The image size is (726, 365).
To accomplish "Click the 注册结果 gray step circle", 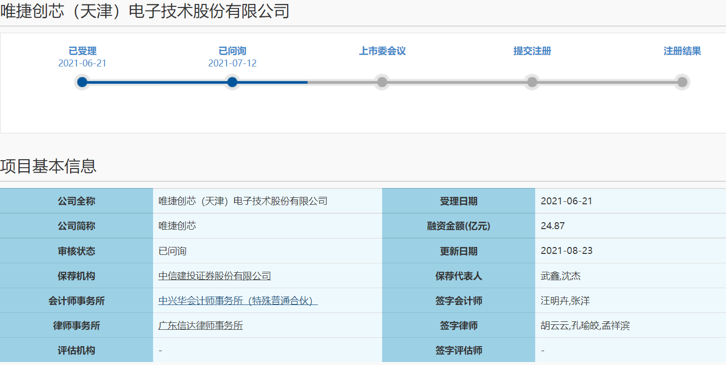I will click(682, 82).
